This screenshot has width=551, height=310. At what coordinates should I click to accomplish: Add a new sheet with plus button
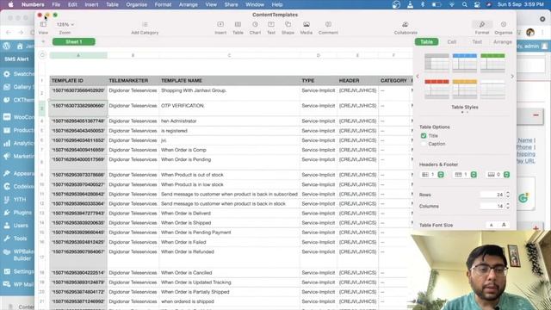click(44, 42)
